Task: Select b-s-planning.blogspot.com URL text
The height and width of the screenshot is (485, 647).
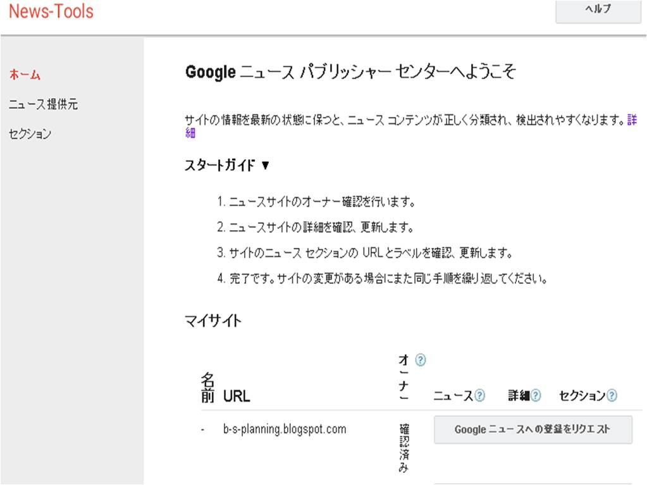Action: [285, 429]
